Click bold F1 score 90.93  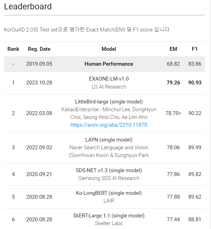195,83
